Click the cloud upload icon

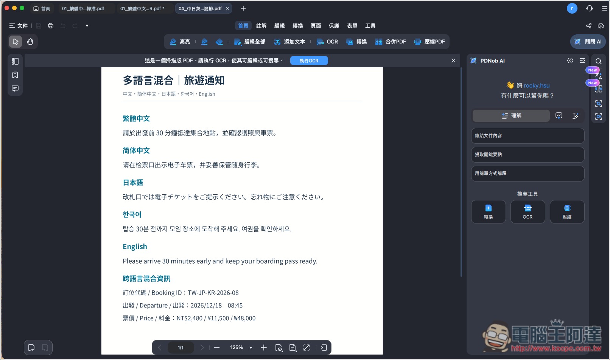[x=601, y=26]
